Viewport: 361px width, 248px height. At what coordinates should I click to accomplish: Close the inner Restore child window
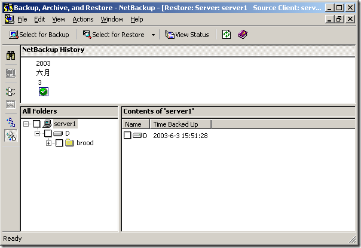point(350,19)
